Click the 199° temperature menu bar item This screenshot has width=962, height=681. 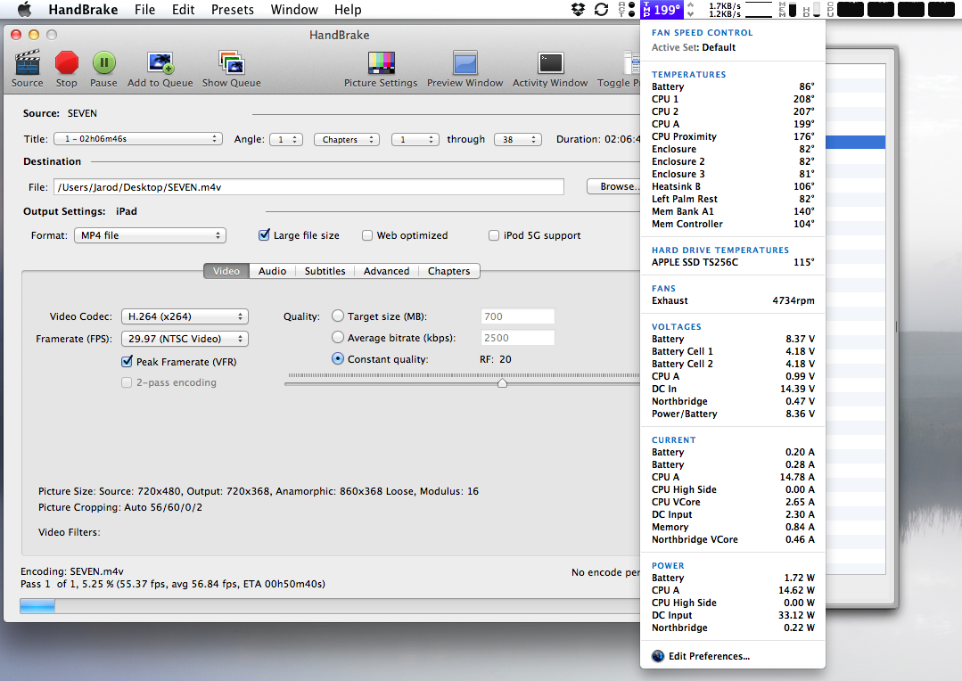pyautogui.click(x=662, y=9)
